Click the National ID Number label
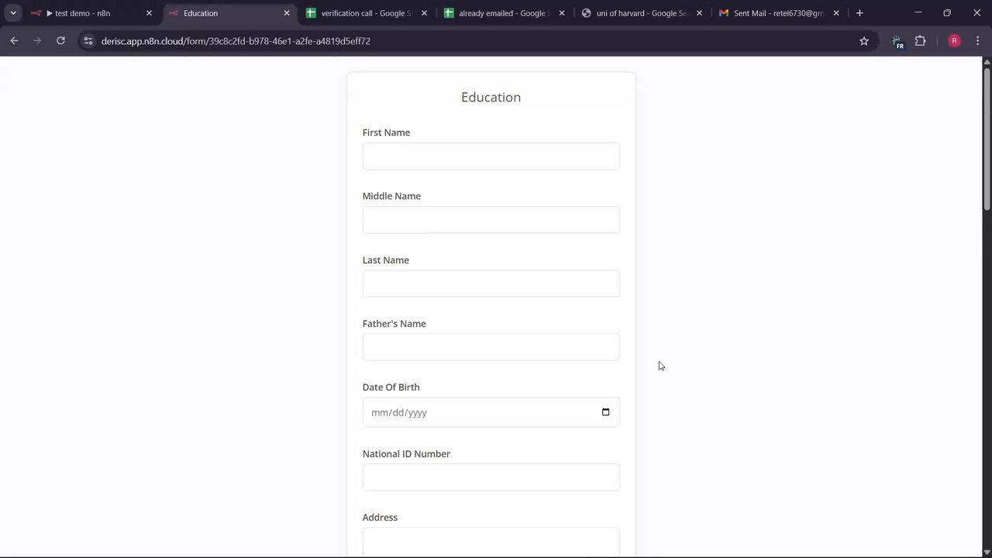The height and width of the screenshot is (558, 992). 406,453
